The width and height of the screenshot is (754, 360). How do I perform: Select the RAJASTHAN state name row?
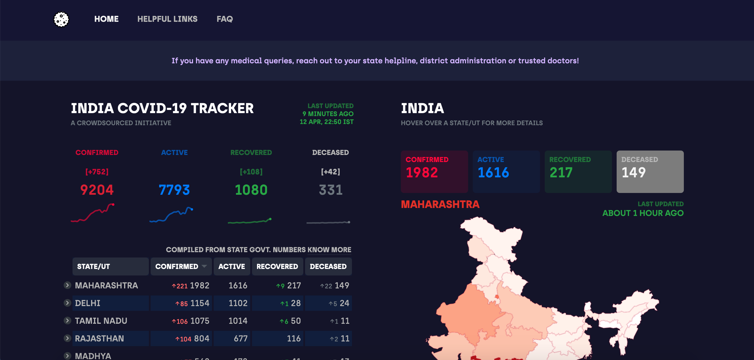tap(99, 338)
